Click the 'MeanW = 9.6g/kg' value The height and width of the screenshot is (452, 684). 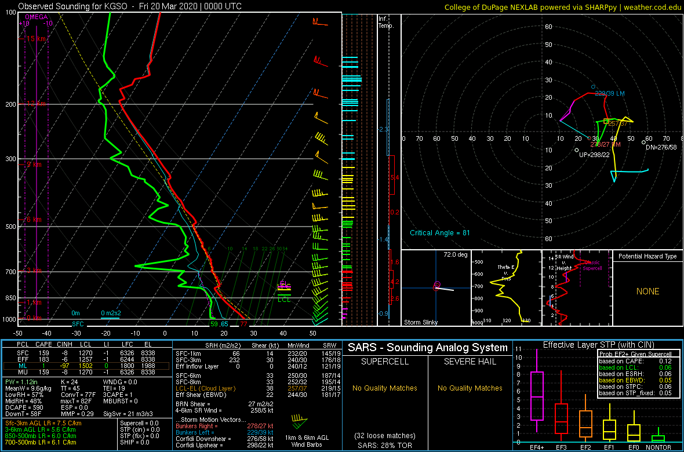click(x=28, y=388)
